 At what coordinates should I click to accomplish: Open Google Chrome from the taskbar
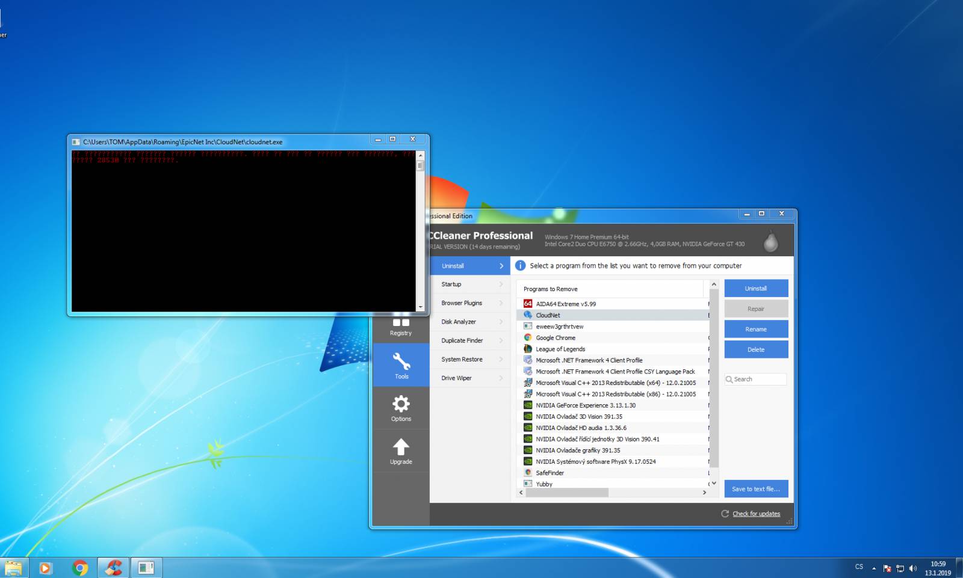tap(79, 568)
